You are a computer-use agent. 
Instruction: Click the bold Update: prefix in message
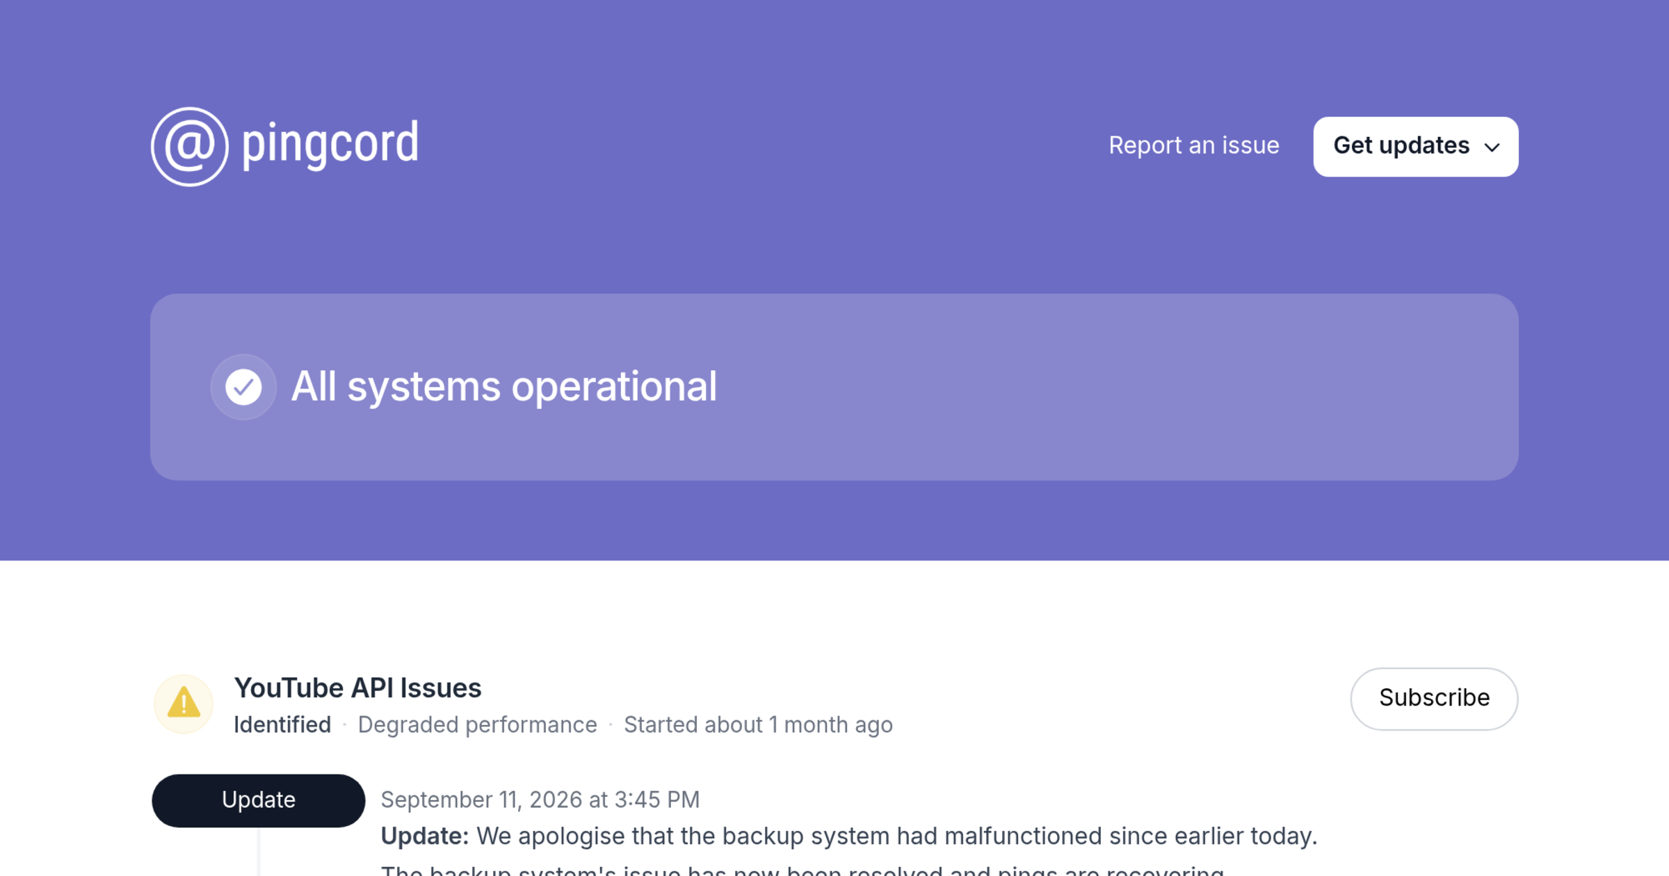[x=425, y=836]
